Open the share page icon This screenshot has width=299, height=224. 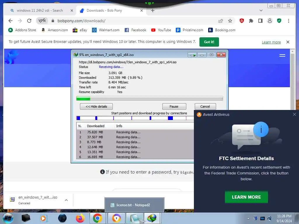(221, 21)
